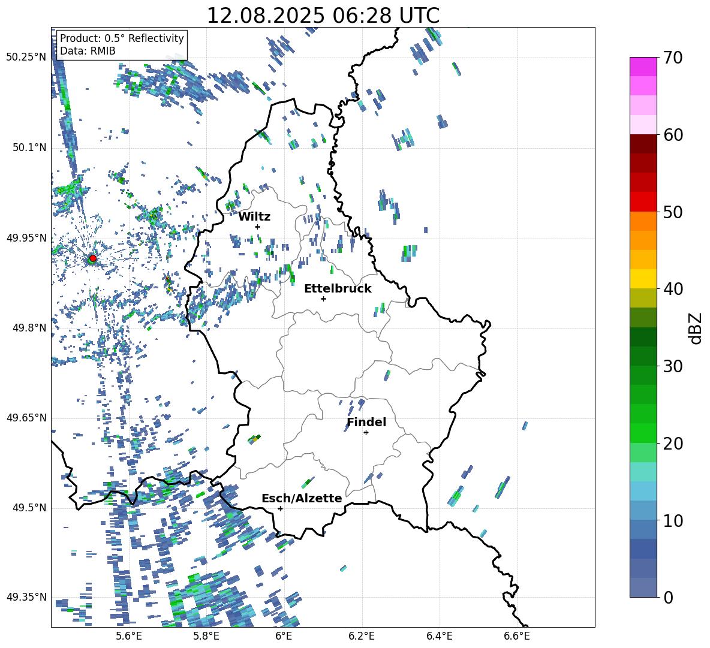Click the 6°E longitude label
Viewport: 710px width, 648px height.
(284, 636)
